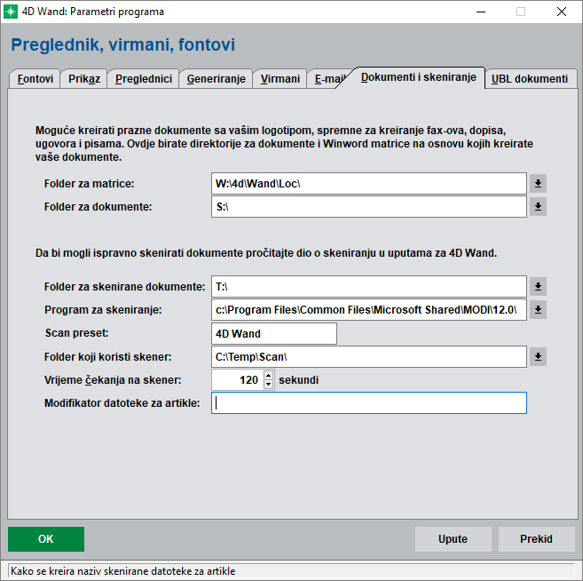Click the Upute help button
583x581 pixels.
(453, 539)
